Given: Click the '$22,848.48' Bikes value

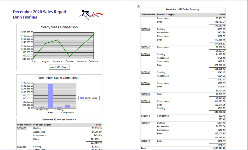Looking at the screenshot, I should (220, 65).
